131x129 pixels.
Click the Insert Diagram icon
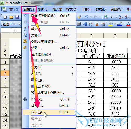point(91,24)
